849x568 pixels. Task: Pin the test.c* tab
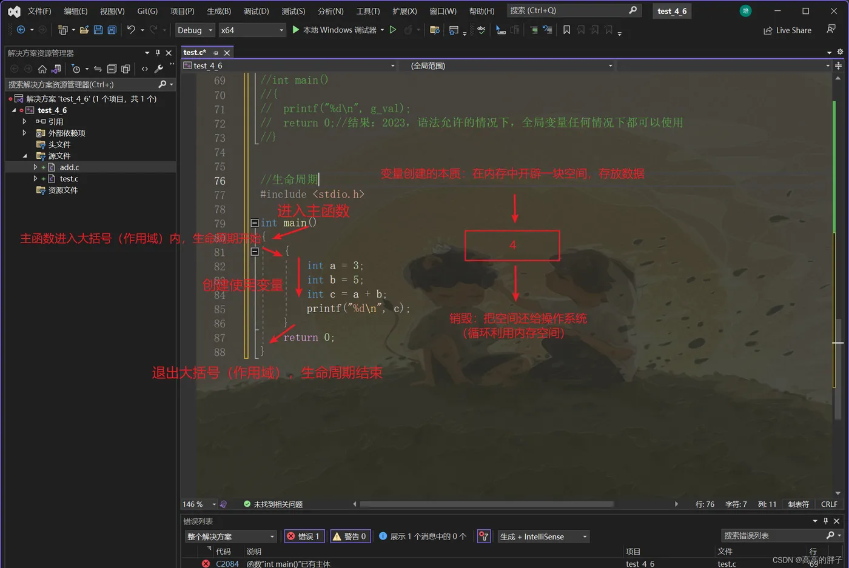215,53
